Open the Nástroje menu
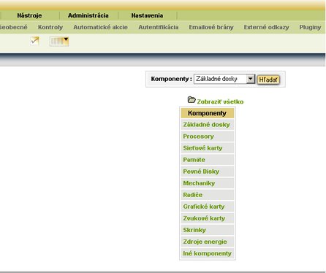 point(29,15)
